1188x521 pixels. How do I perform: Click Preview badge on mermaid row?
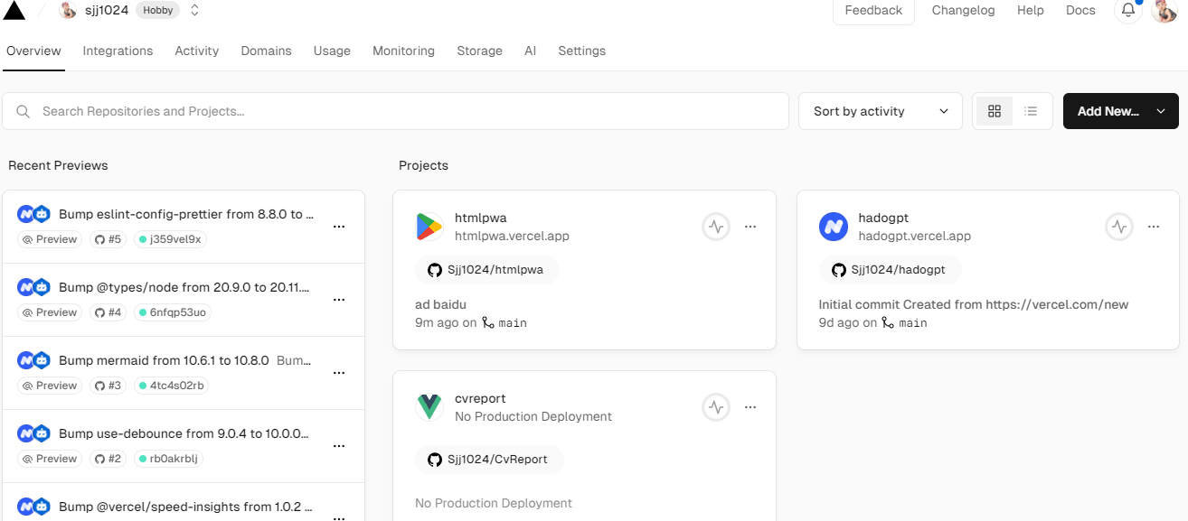point(50,386)
